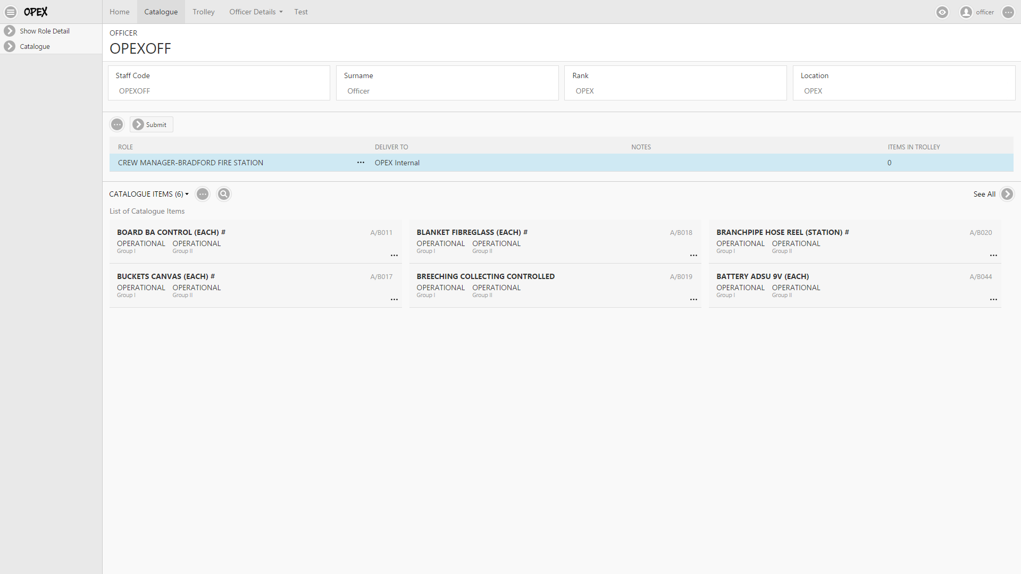The height and width of the screenshot is (574, 1021).
Task: Open more options beside Catalogue Items heading
Action: pos(203,194)
